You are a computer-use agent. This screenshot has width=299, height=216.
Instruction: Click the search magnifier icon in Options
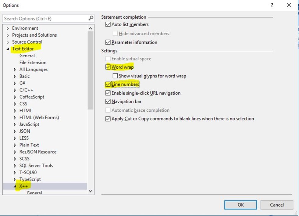(91, 19)
